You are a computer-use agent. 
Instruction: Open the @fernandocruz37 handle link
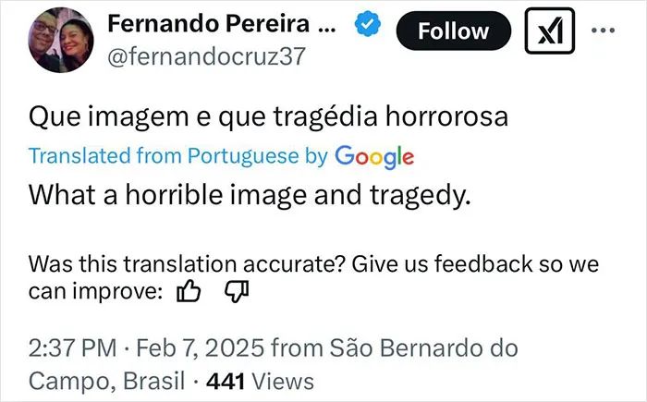coord(206,56)
